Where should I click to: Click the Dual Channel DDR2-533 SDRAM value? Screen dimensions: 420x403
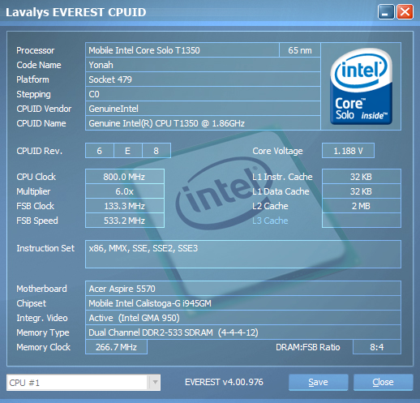tap(174, 332)
